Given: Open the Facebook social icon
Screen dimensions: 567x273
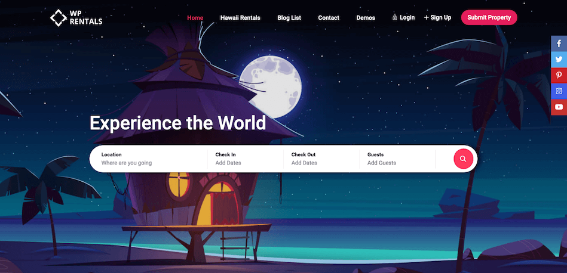Looking at the screenshot, I should (559, 44).
